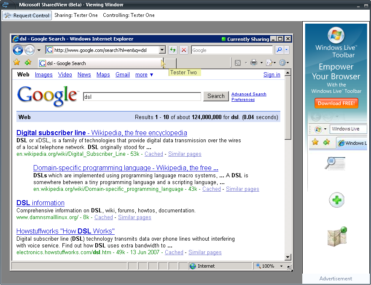The height and width of the screenshot is (285, 371).
Task: Expand the Google 'more' menu
Action: (144, 75)
